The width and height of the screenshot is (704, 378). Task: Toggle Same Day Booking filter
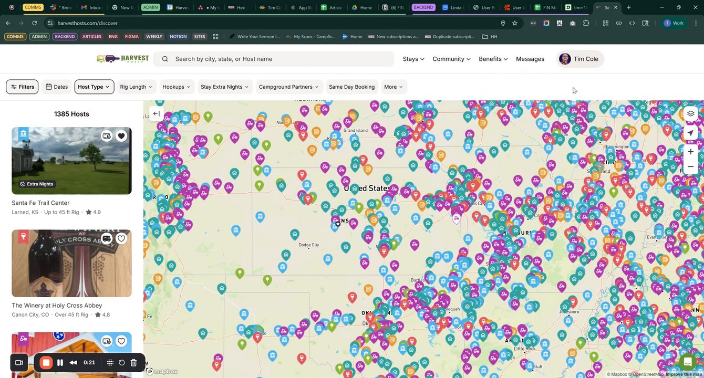[351, 87]
